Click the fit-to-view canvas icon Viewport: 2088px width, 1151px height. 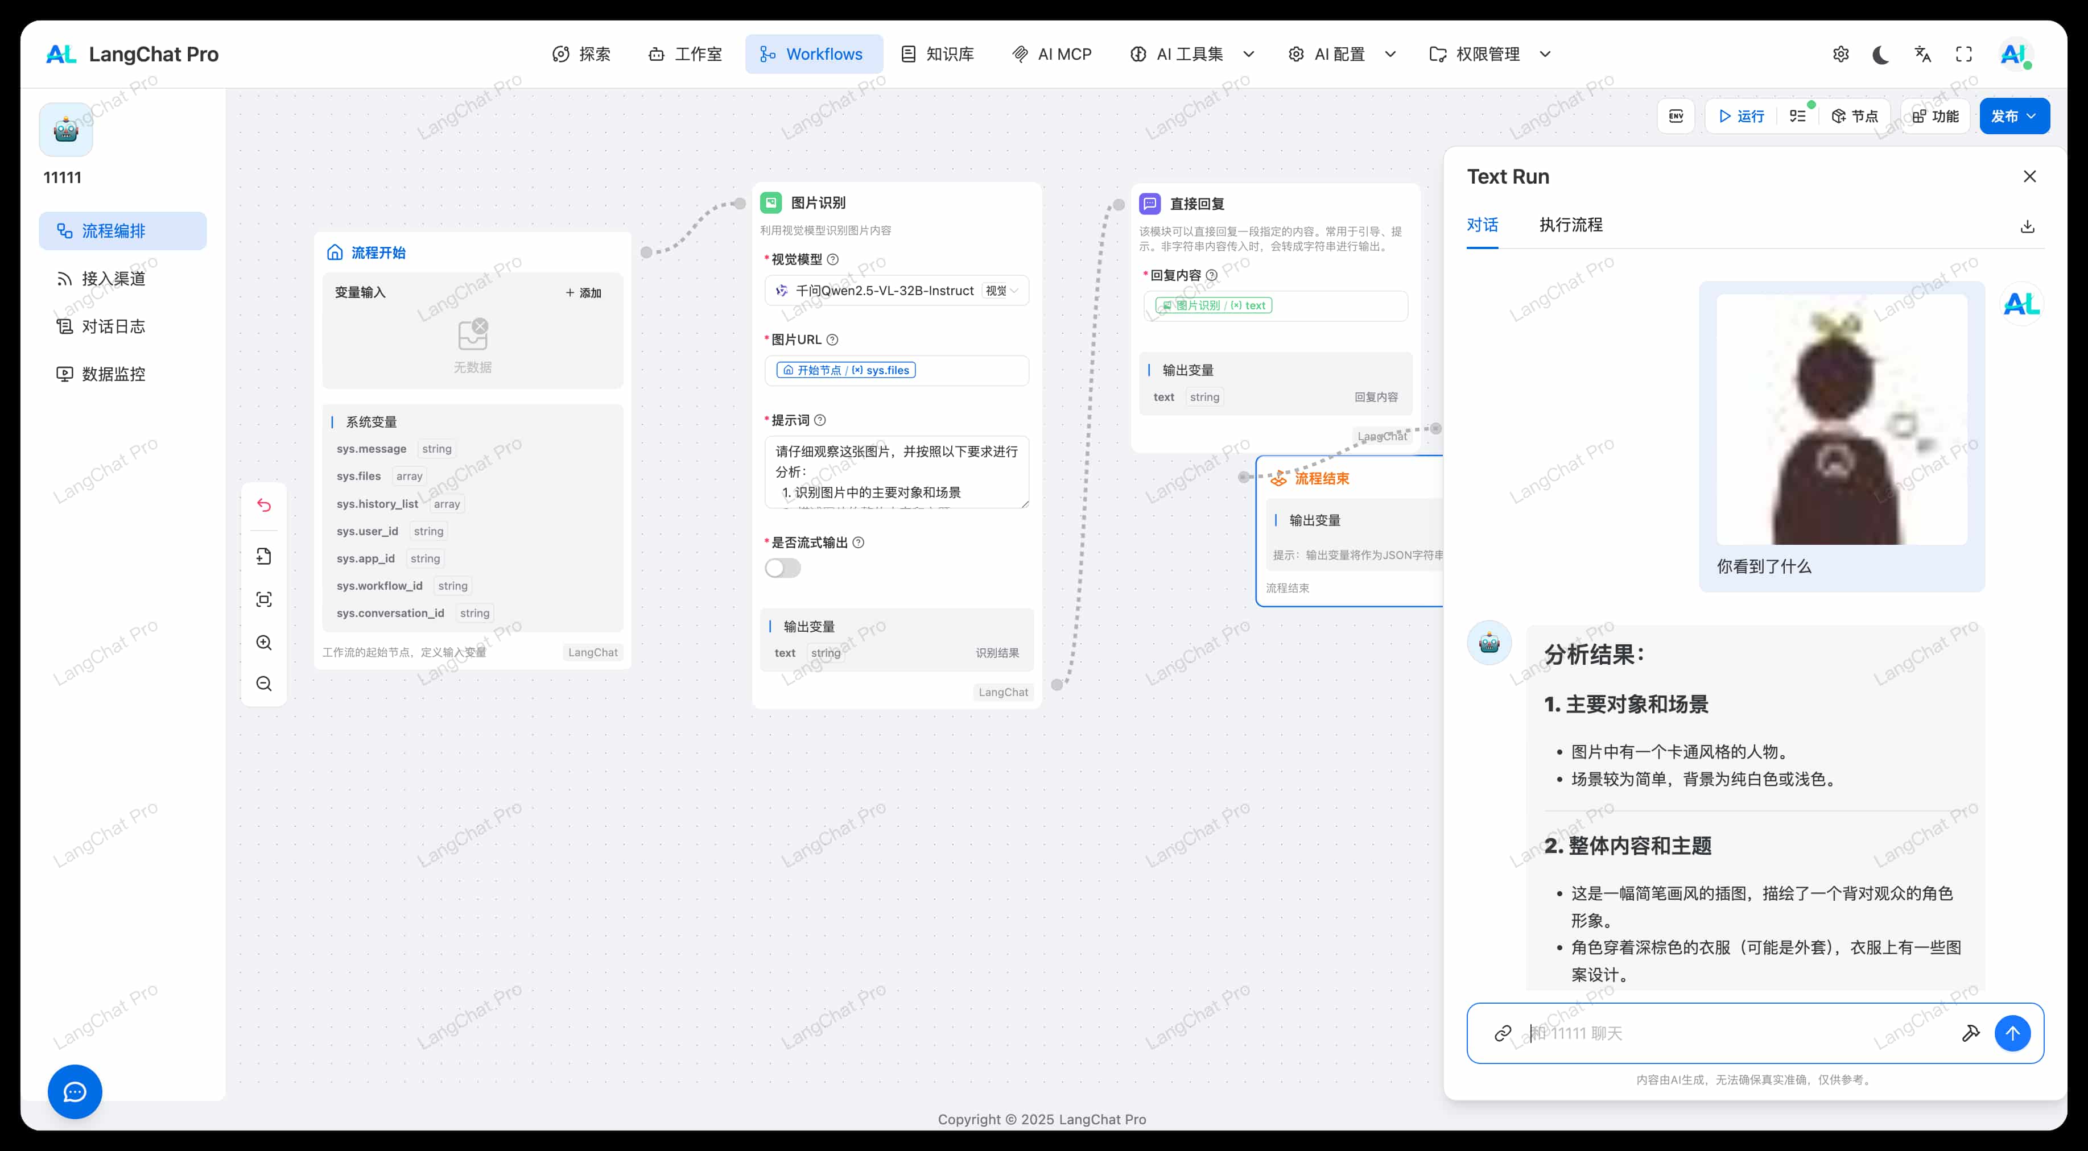[x=264, y=599]
